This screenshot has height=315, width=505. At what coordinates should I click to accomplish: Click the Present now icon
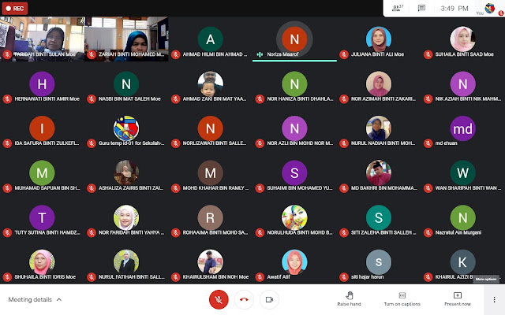(x=458, y=295)
